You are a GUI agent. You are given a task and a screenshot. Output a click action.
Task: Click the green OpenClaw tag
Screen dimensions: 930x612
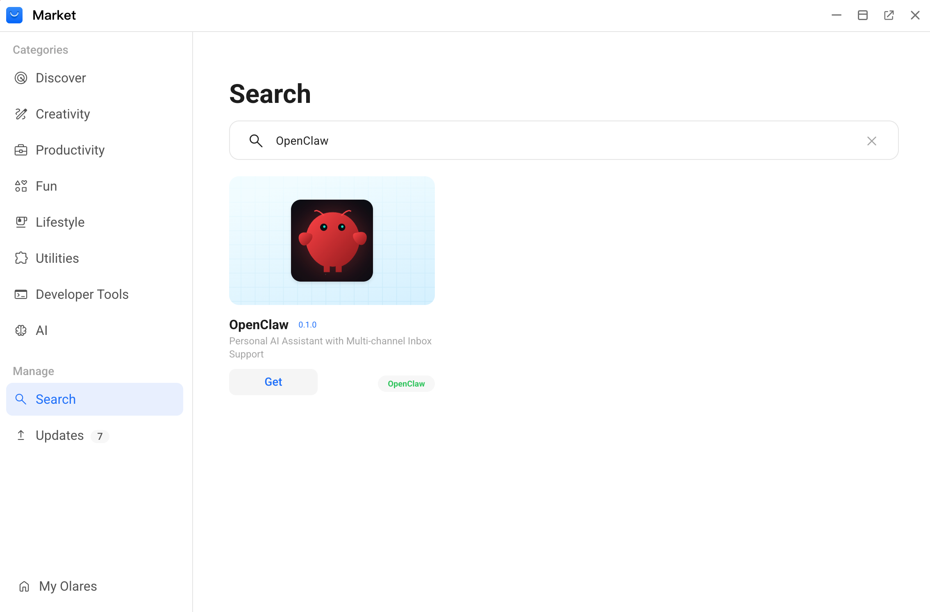click(406, 384)
